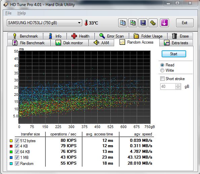Decrease short stroke value with down arrow

(178, 88)
